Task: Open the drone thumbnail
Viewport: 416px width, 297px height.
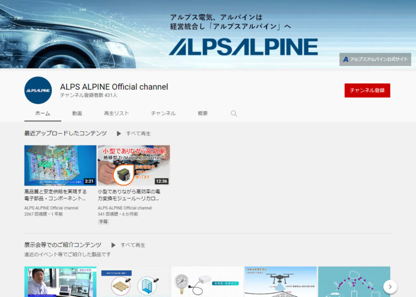Action: pos(281,282)
